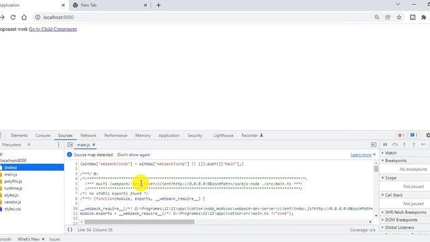Click the code editor vertical scrollbar thumb
This screenshot has height=242, width=430.
[x=376, y=169]
